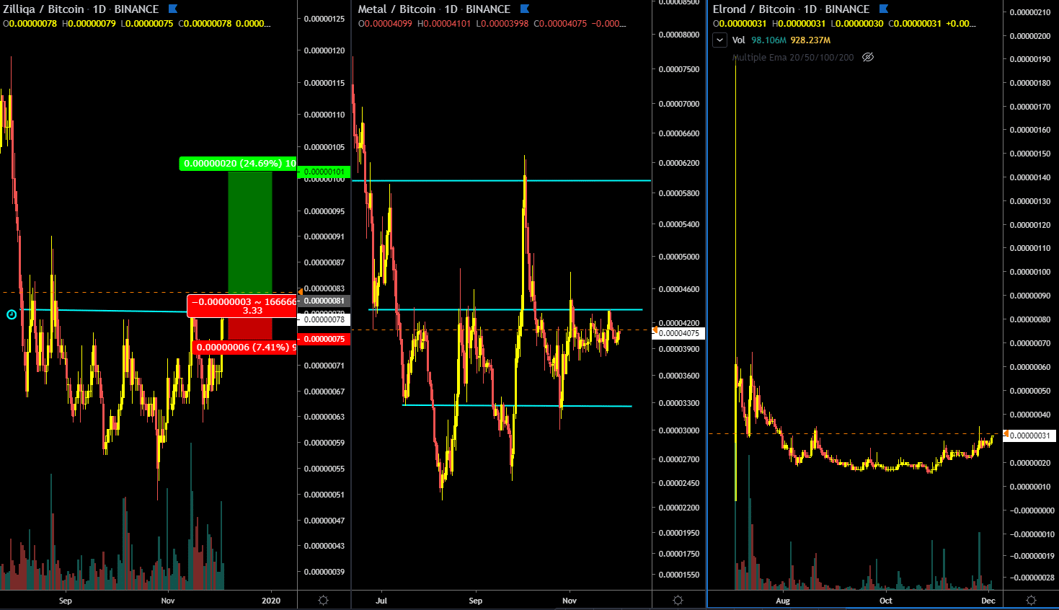Select red stop loss label 7.41%
Viewport: 1059px width, 610px height.
point(244,348)
